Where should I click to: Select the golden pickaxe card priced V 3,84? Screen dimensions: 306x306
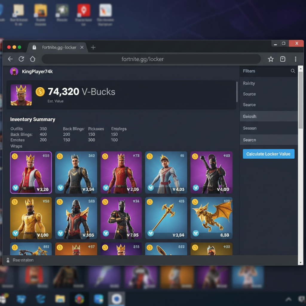pos(166,218)
